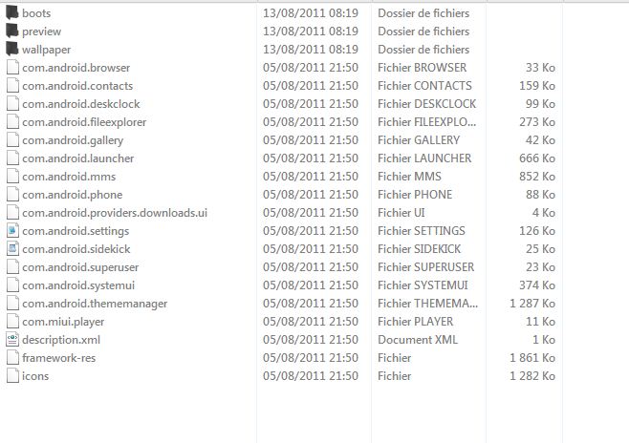Viewport: 629px width, 443px height.
Task: Select the wallpaper folder icon
Action: (x=12, y=49)
